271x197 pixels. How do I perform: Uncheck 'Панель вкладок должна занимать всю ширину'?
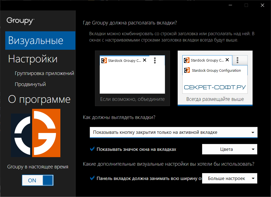[x=92, y=178]
